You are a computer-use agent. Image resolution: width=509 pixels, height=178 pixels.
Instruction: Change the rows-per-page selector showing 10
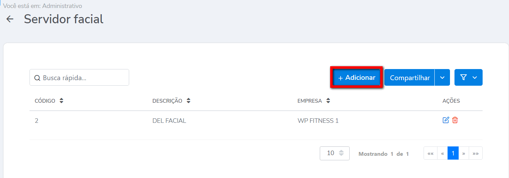(x=334, y=153)
